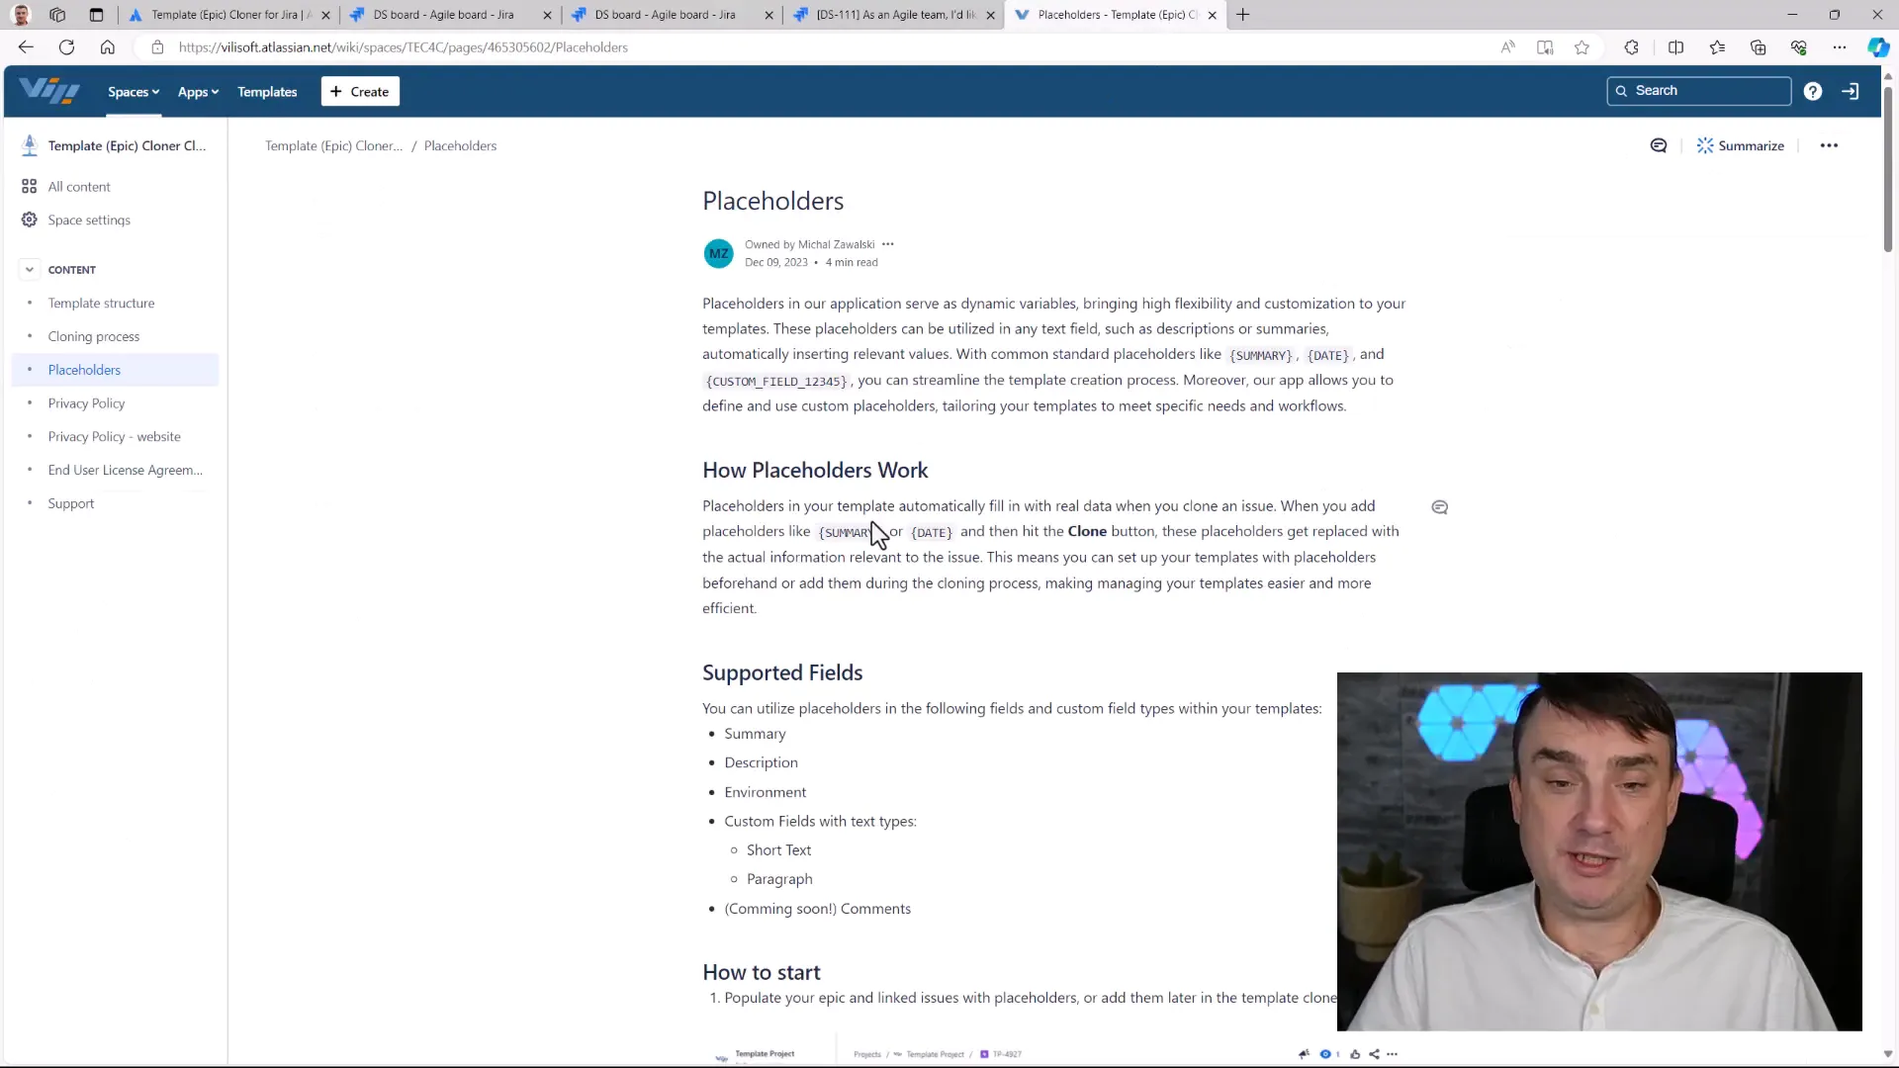The width and height of the screenshot is (1899, 1068).
Task: Open the Spaces dropdown menu
Action: (x=134, y=92)
